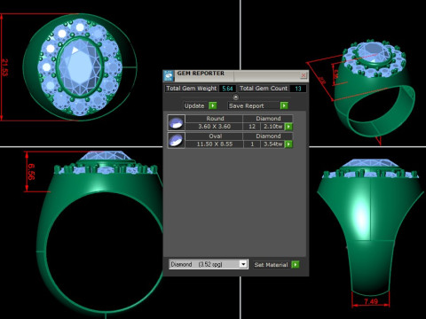Viewport: 426px width, 319px height.
Task: Click the oval center stone in top view
Action: [79, 67]
